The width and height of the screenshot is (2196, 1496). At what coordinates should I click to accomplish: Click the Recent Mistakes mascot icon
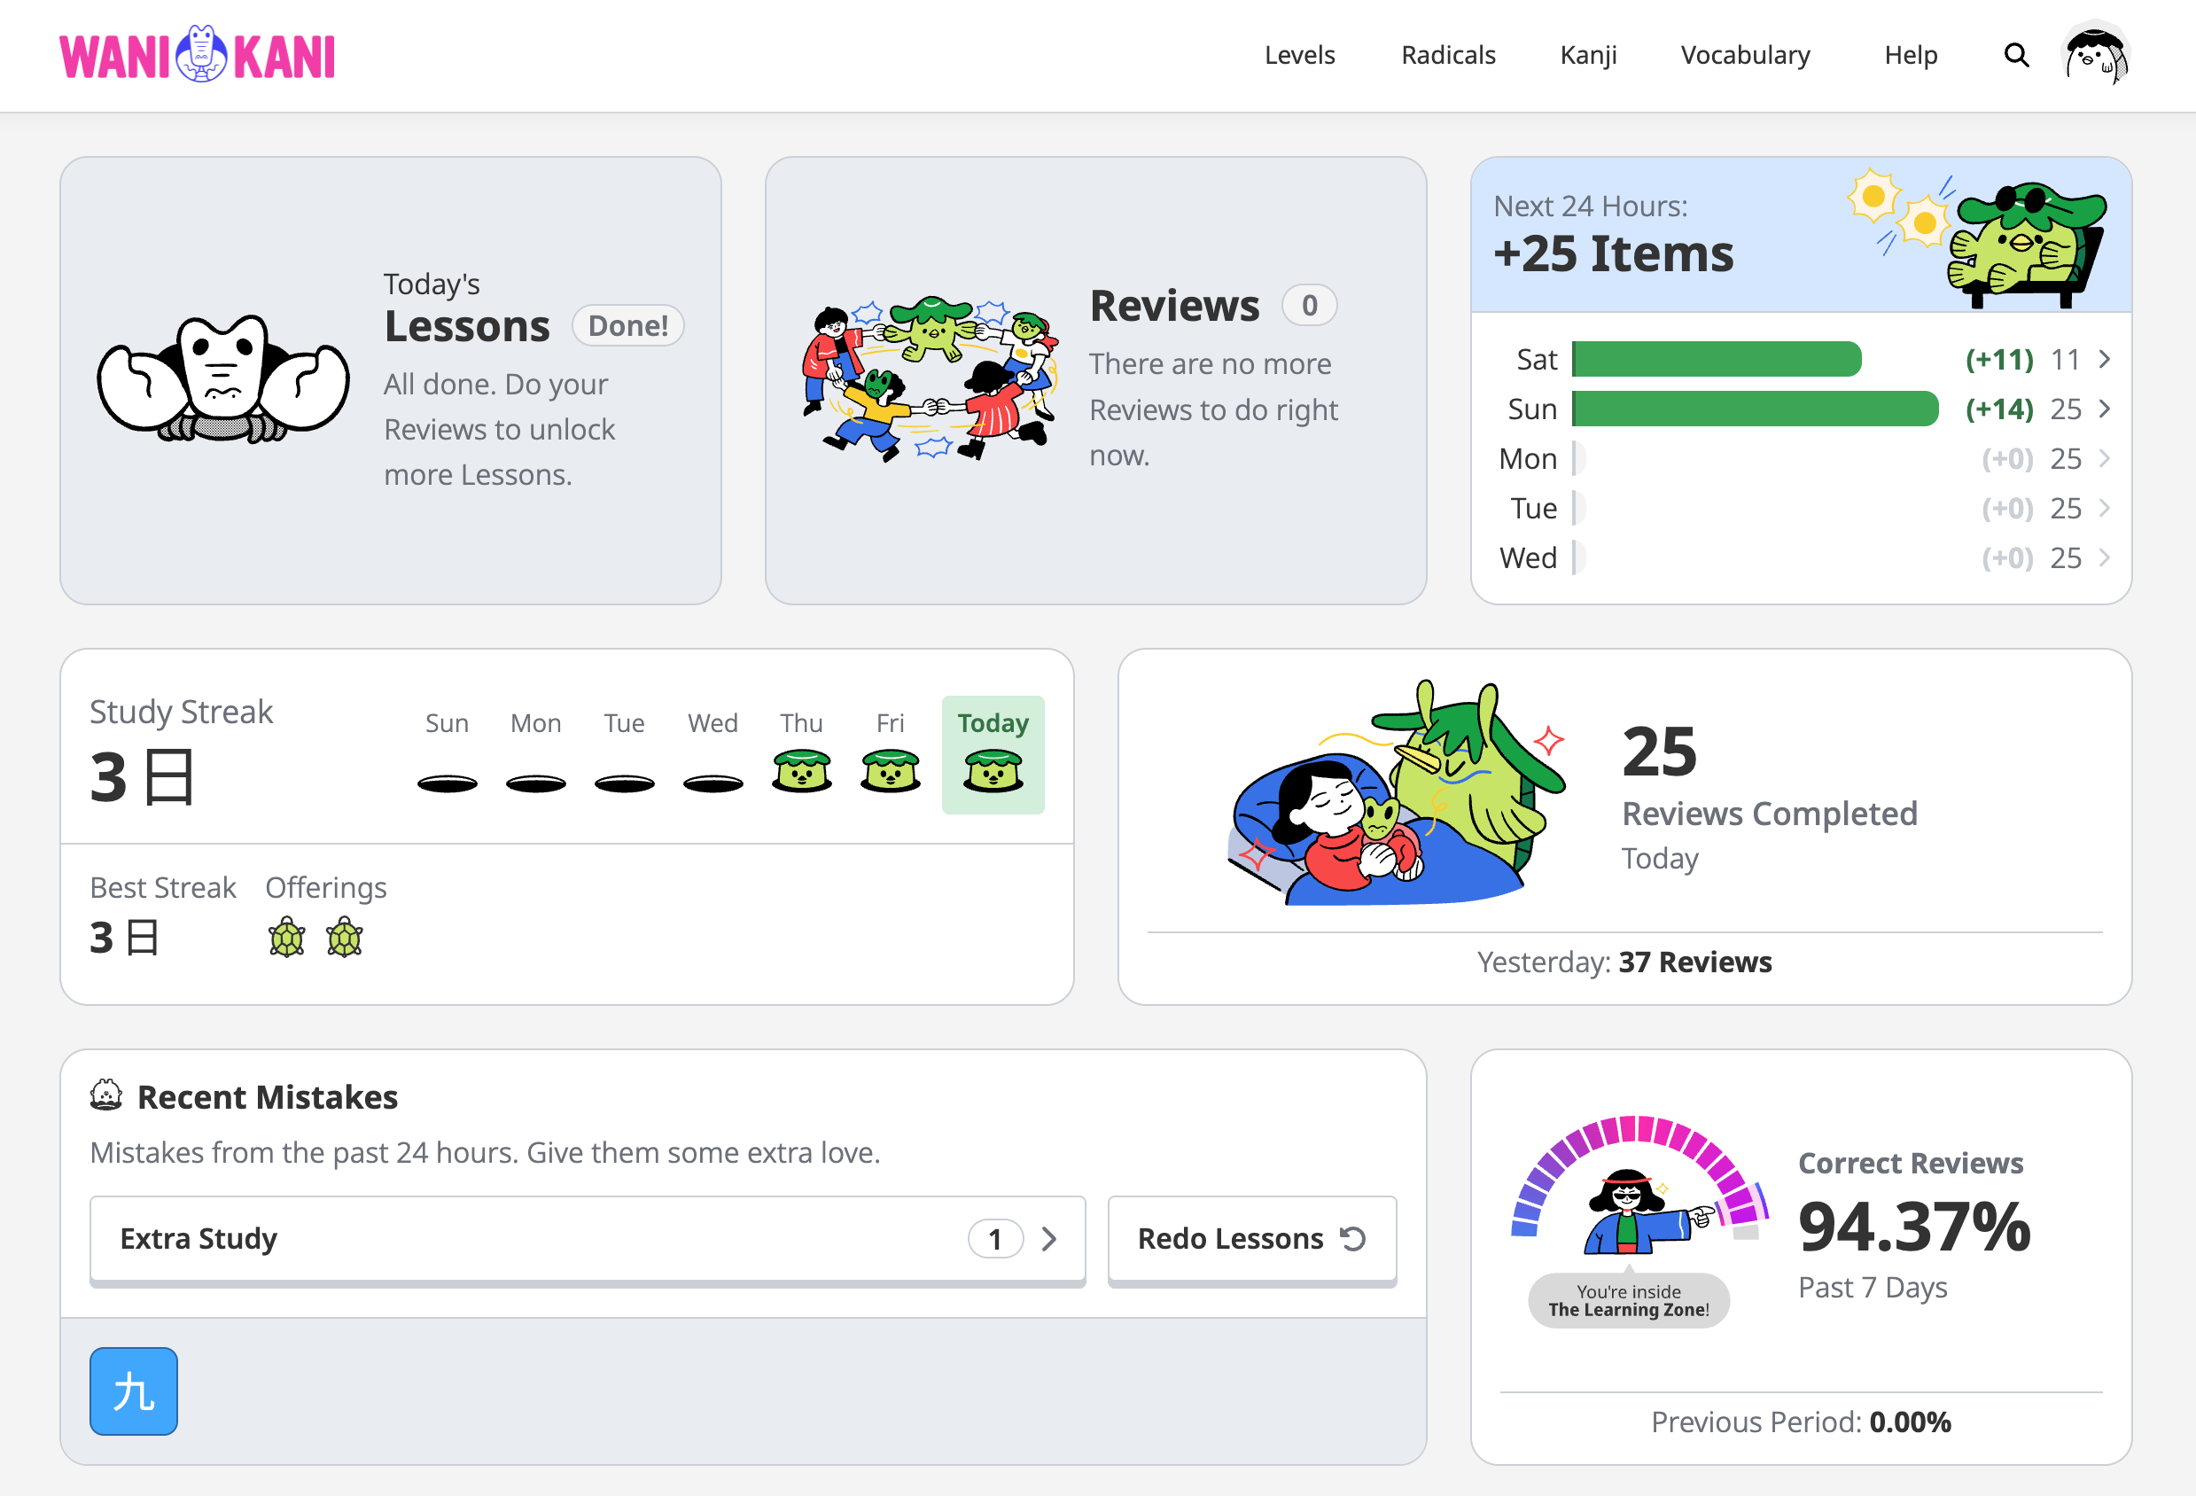pos(105,1095)
